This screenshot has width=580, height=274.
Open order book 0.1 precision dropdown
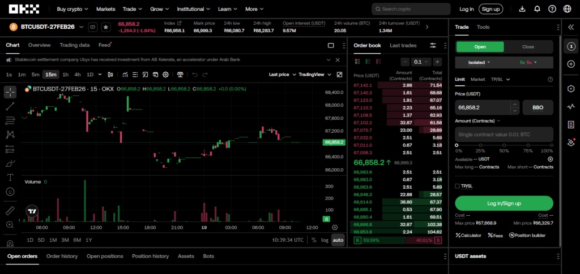click(x=421, y=62)
